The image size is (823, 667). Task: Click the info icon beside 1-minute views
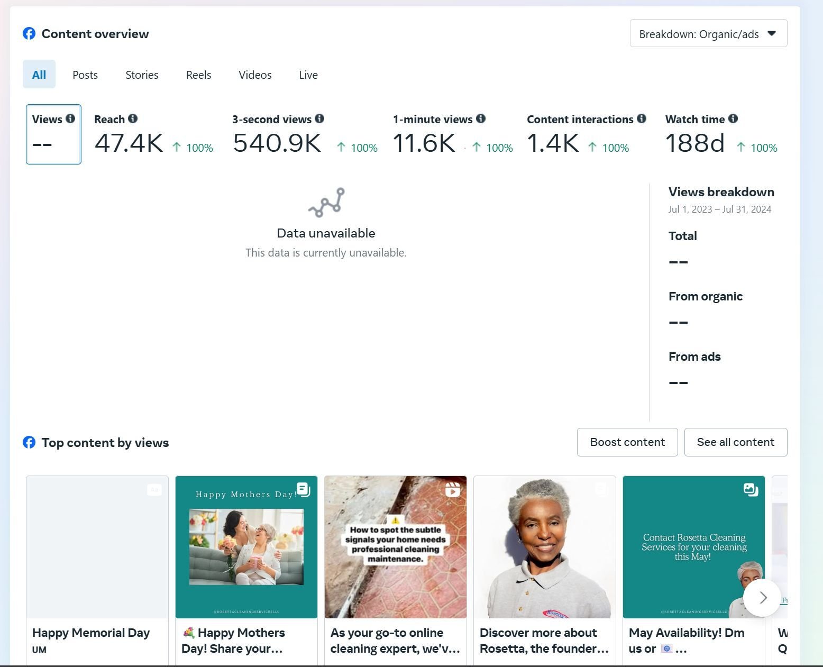coord(481,119)
